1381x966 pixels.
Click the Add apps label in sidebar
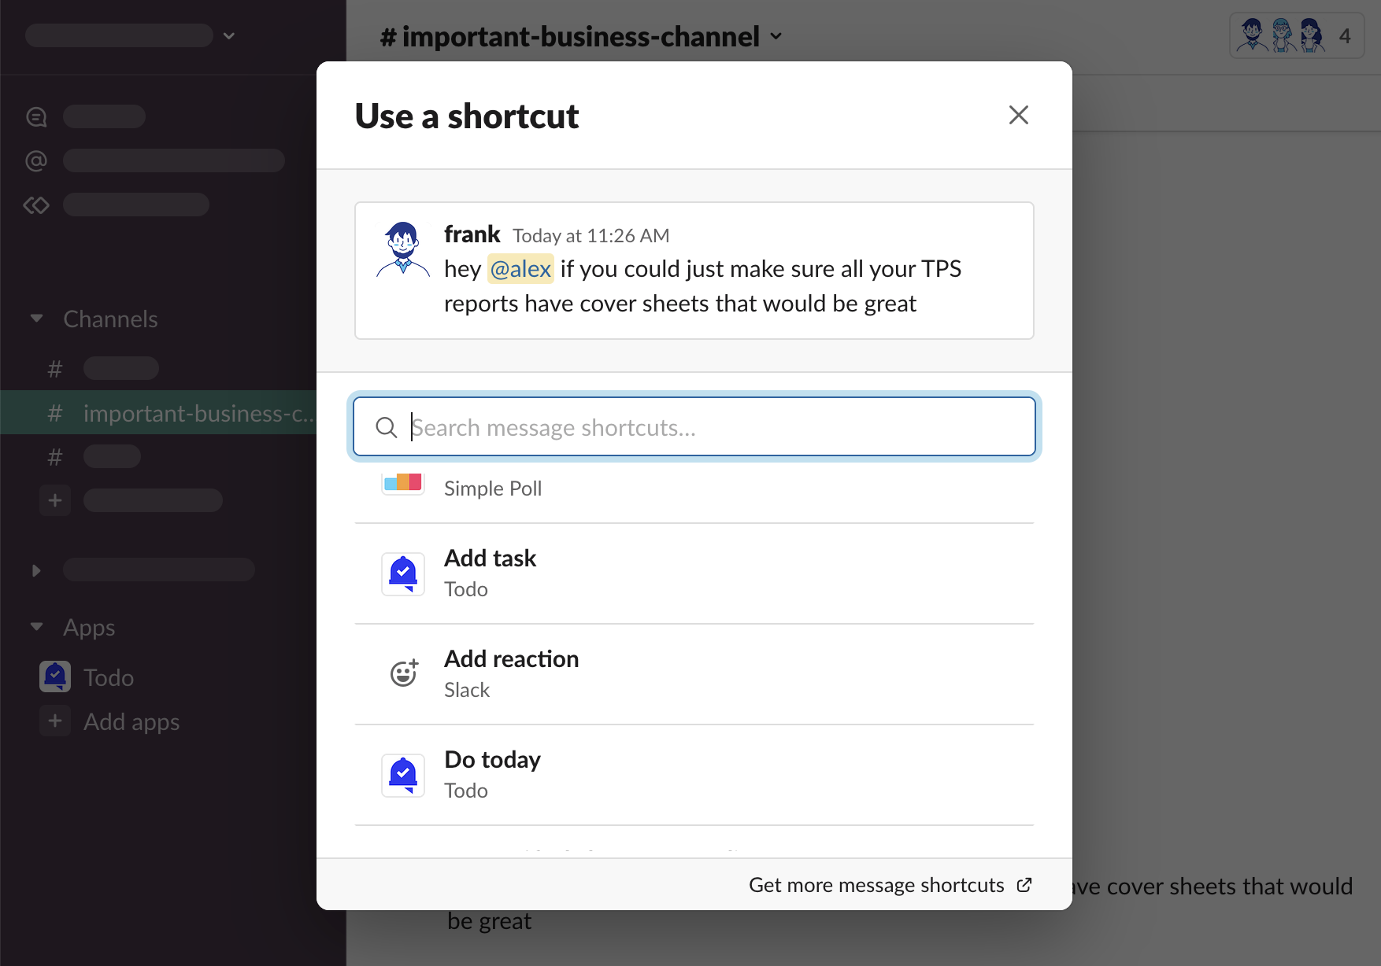[131, 721]
